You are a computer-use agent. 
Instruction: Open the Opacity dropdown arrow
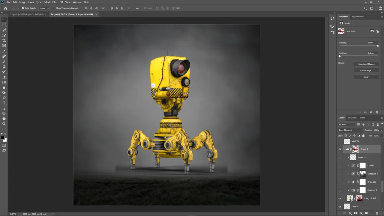tap(381, 130)
